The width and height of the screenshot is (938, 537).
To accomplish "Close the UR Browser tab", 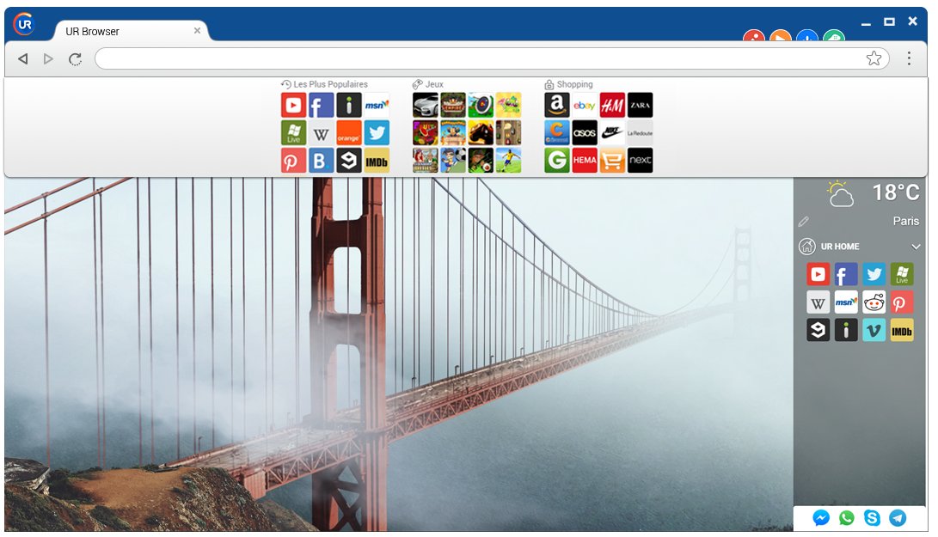I will (x=197, y=31).
